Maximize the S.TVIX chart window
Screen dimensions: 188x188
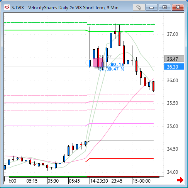[x=164, y=7]
